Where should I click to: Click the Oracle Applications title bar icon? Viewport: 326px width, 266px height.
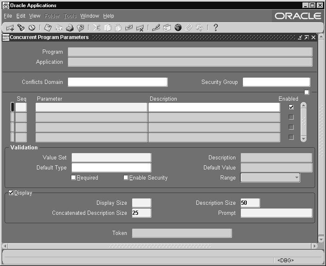pos(6,5)
